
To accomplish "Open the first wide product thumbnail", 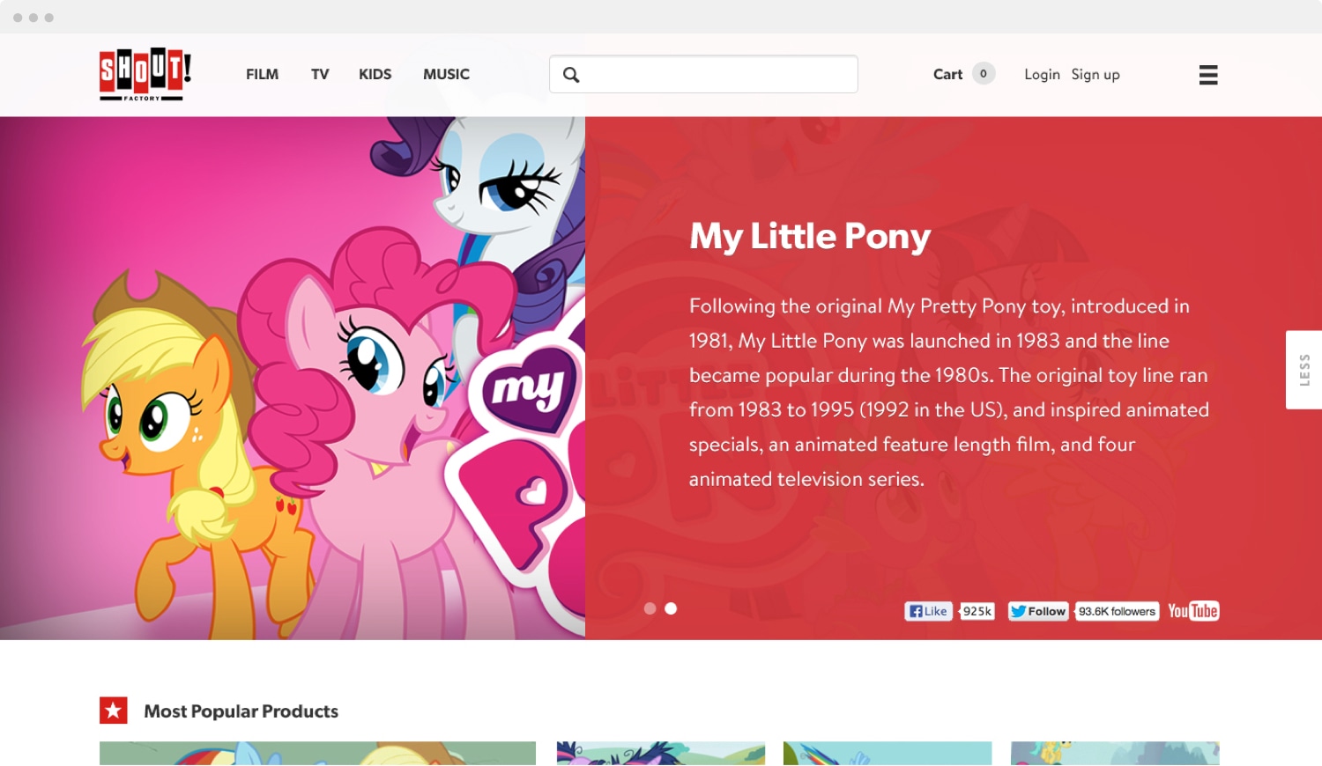I will click(317, 754).
